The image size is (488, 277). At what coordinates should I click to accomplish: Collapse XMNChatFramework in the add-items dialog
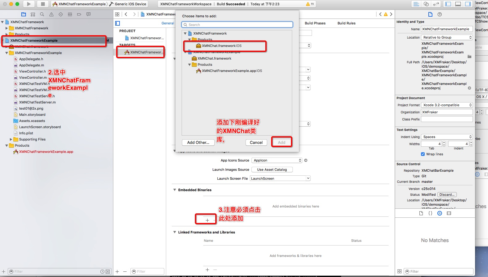pos(185,33)
